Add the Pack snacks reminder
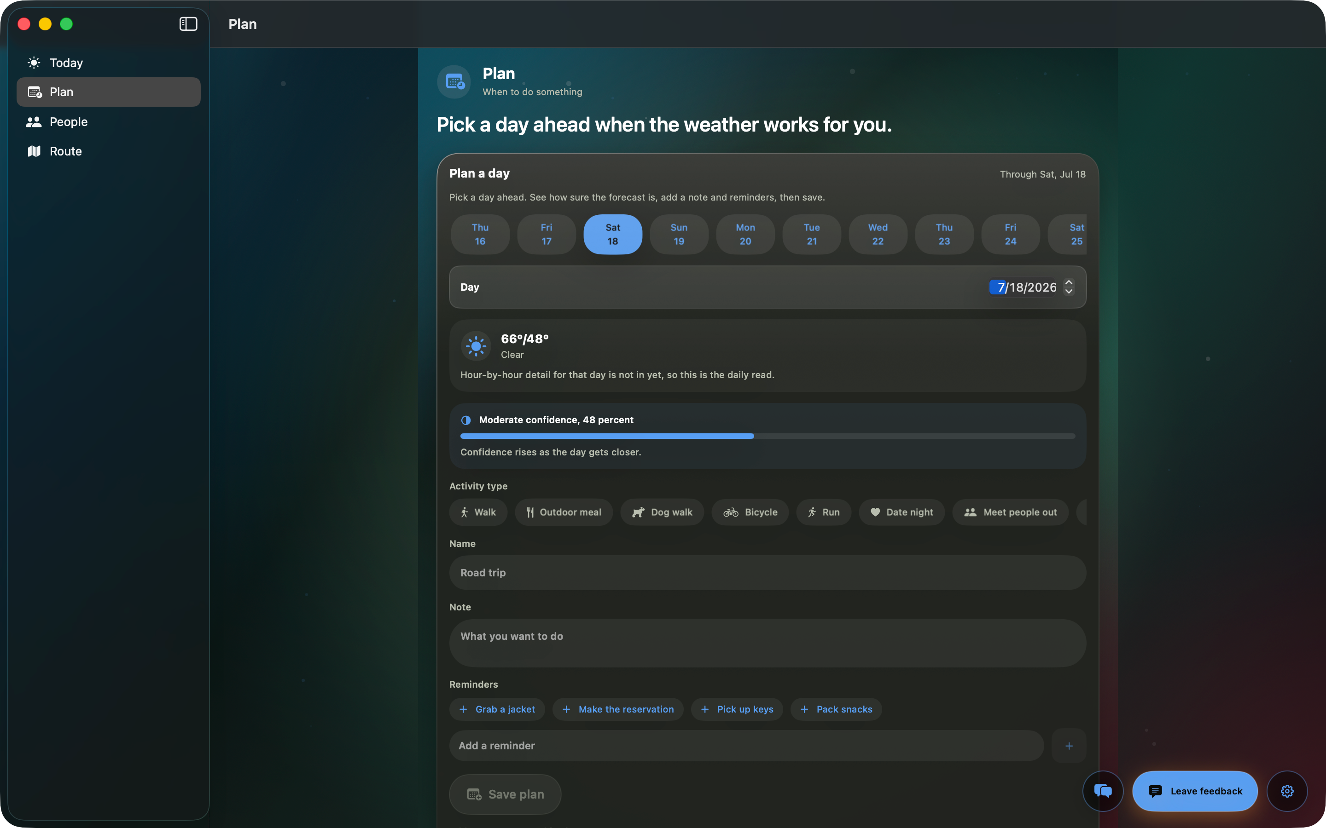Image resolution: width=1326 pixels, height=828 pixels. pos(836,709)
